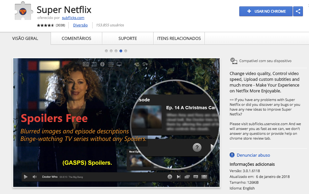309x194 pixels.
Task: Click the large magnified question mark icon
Action: [x=197, y=147]
